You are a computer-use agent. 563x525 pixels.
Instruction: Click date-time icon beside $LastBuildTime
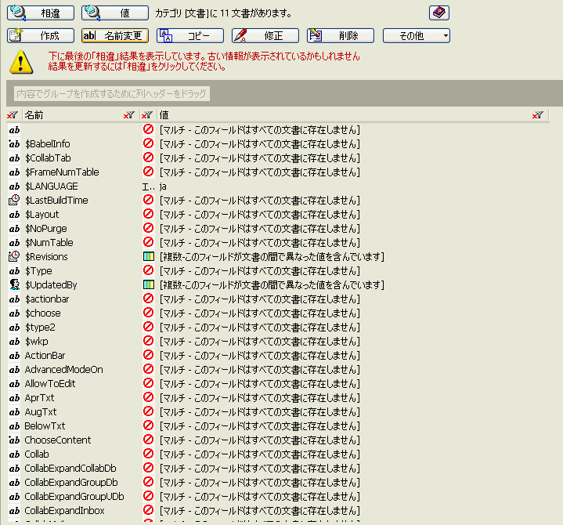tap(13, 201)
